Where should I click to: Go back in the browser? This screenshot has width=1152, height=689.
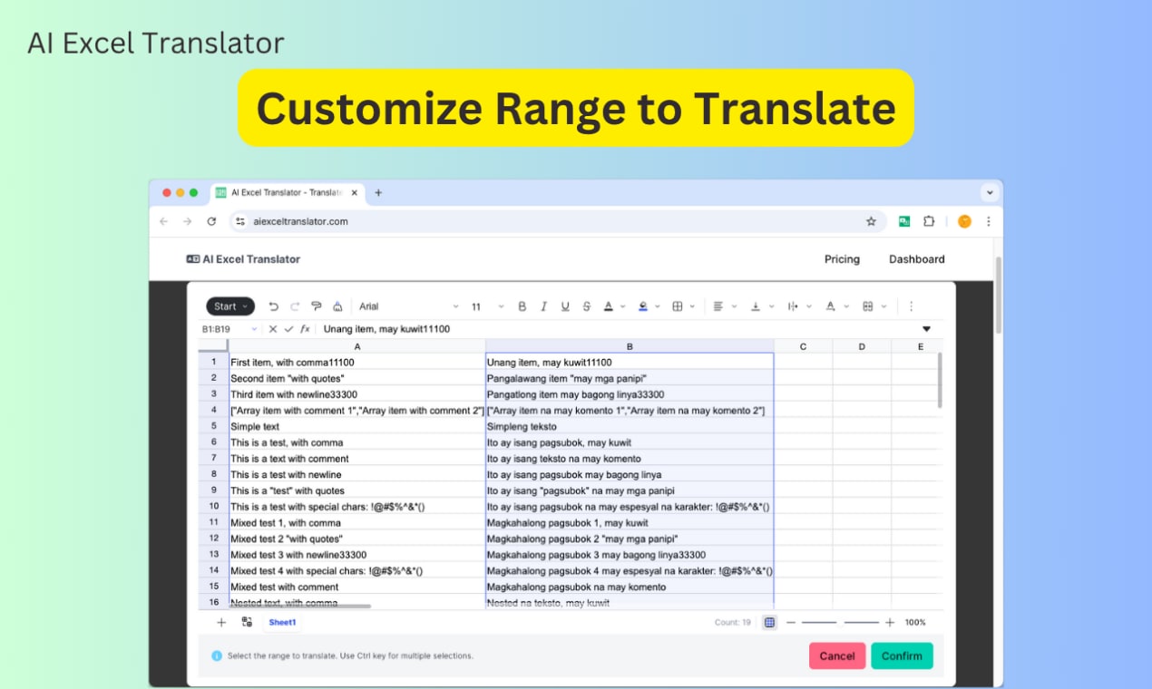(x=163, y=221)
